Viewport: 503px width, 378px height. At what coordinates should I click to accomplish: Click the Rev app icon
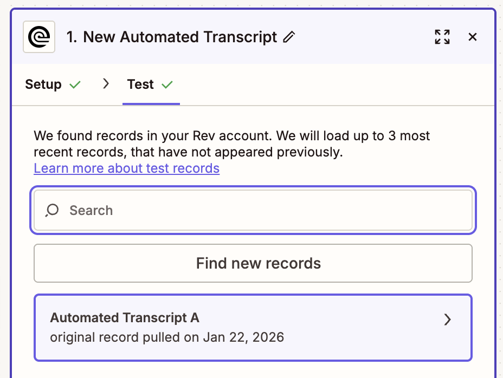[x=38, y=36]
